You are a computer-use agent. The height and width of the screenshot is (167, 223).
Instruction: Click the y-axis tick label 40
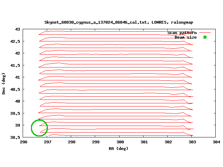pos(18,101)
